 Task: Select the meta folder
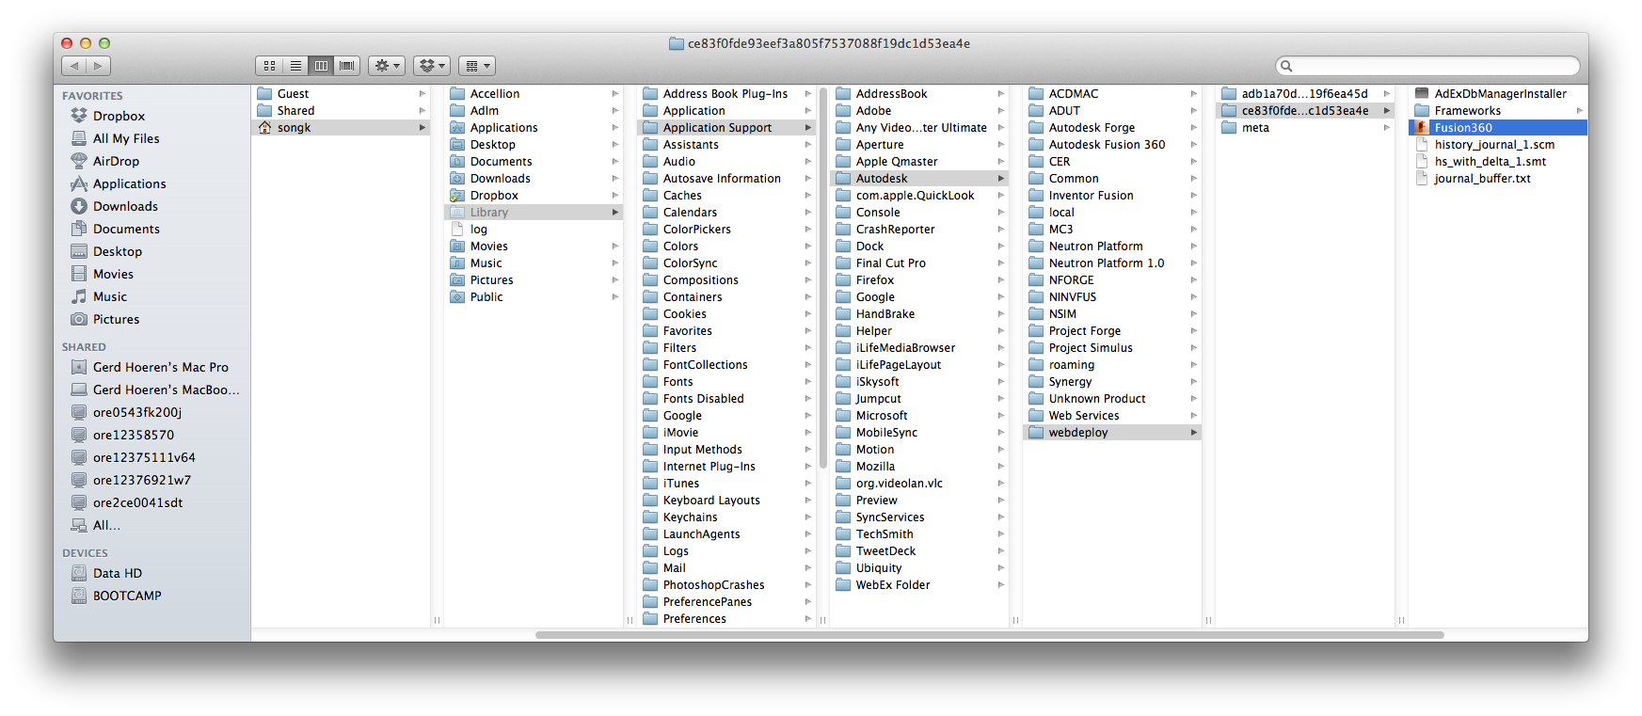pyautogui.click(x=1305, y=128)
